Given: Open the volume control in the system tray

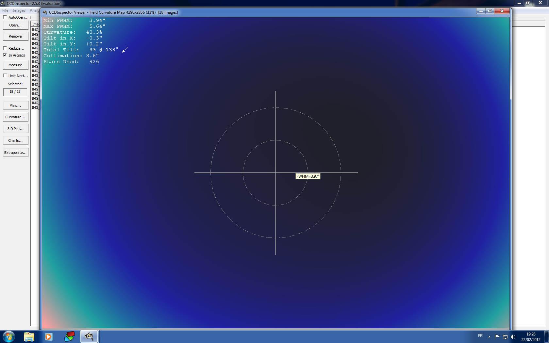Looking at the screenshot, I should click(x=513, y=337).
